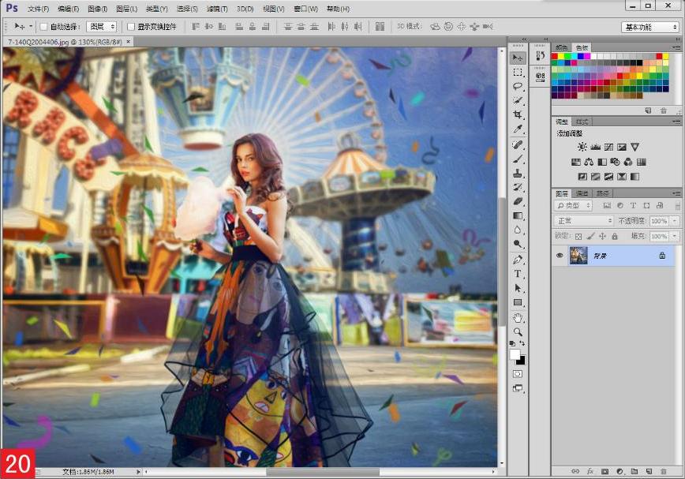Open the 基本功能 workspace dropdown
685x479 pixels.
[x=650, y=27]
